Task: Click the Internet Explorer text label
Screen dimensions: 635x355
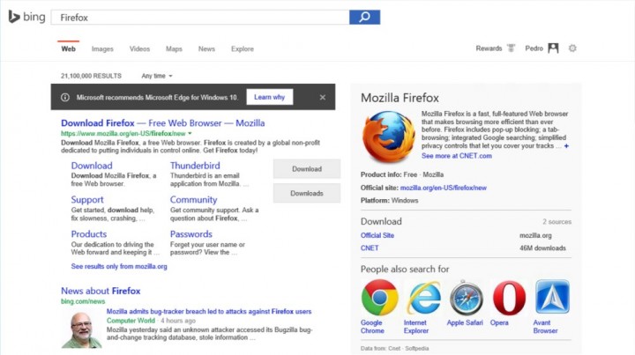Action: pyautogui.click(x=416, y=327)
